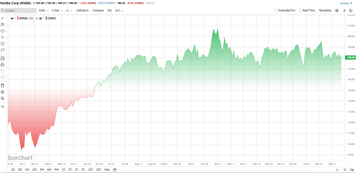Expand the measure tool flyout arrow
The height and width of the screenshot is (173, 356).
[6, 50]
